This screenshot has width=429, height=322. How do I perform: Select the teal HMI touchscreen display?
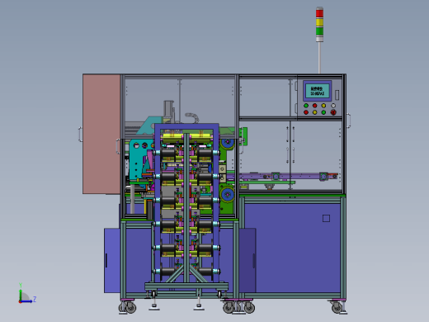(318, 91)
